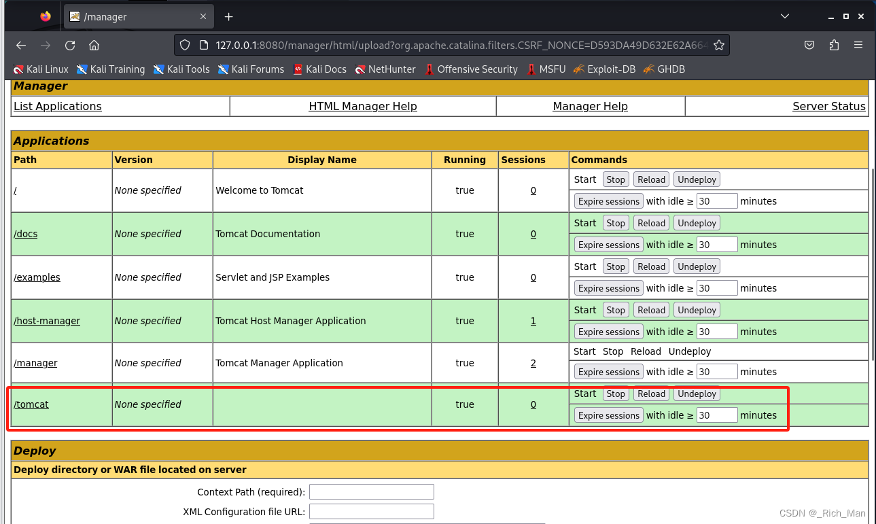Expire sessions for the /docs application
This screenshot has width=876, height=524.
pos(608,244)
